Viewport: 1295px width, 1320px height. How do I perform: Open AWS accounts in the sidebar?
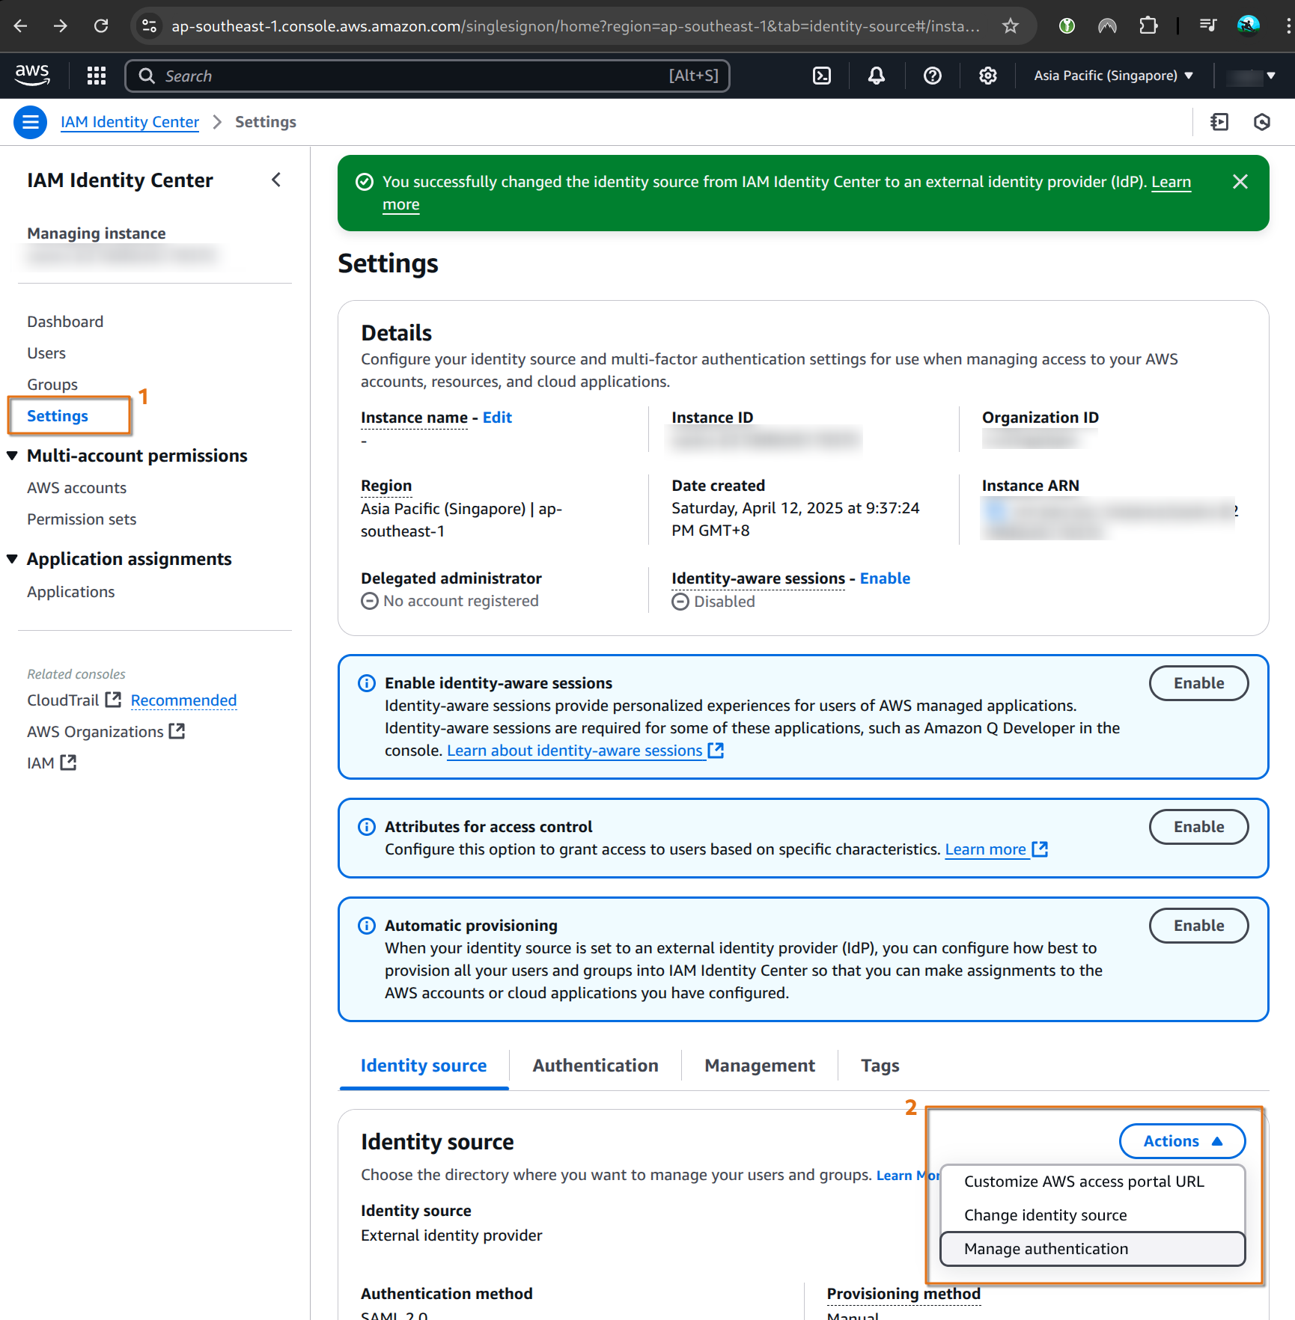coord(77,488)
